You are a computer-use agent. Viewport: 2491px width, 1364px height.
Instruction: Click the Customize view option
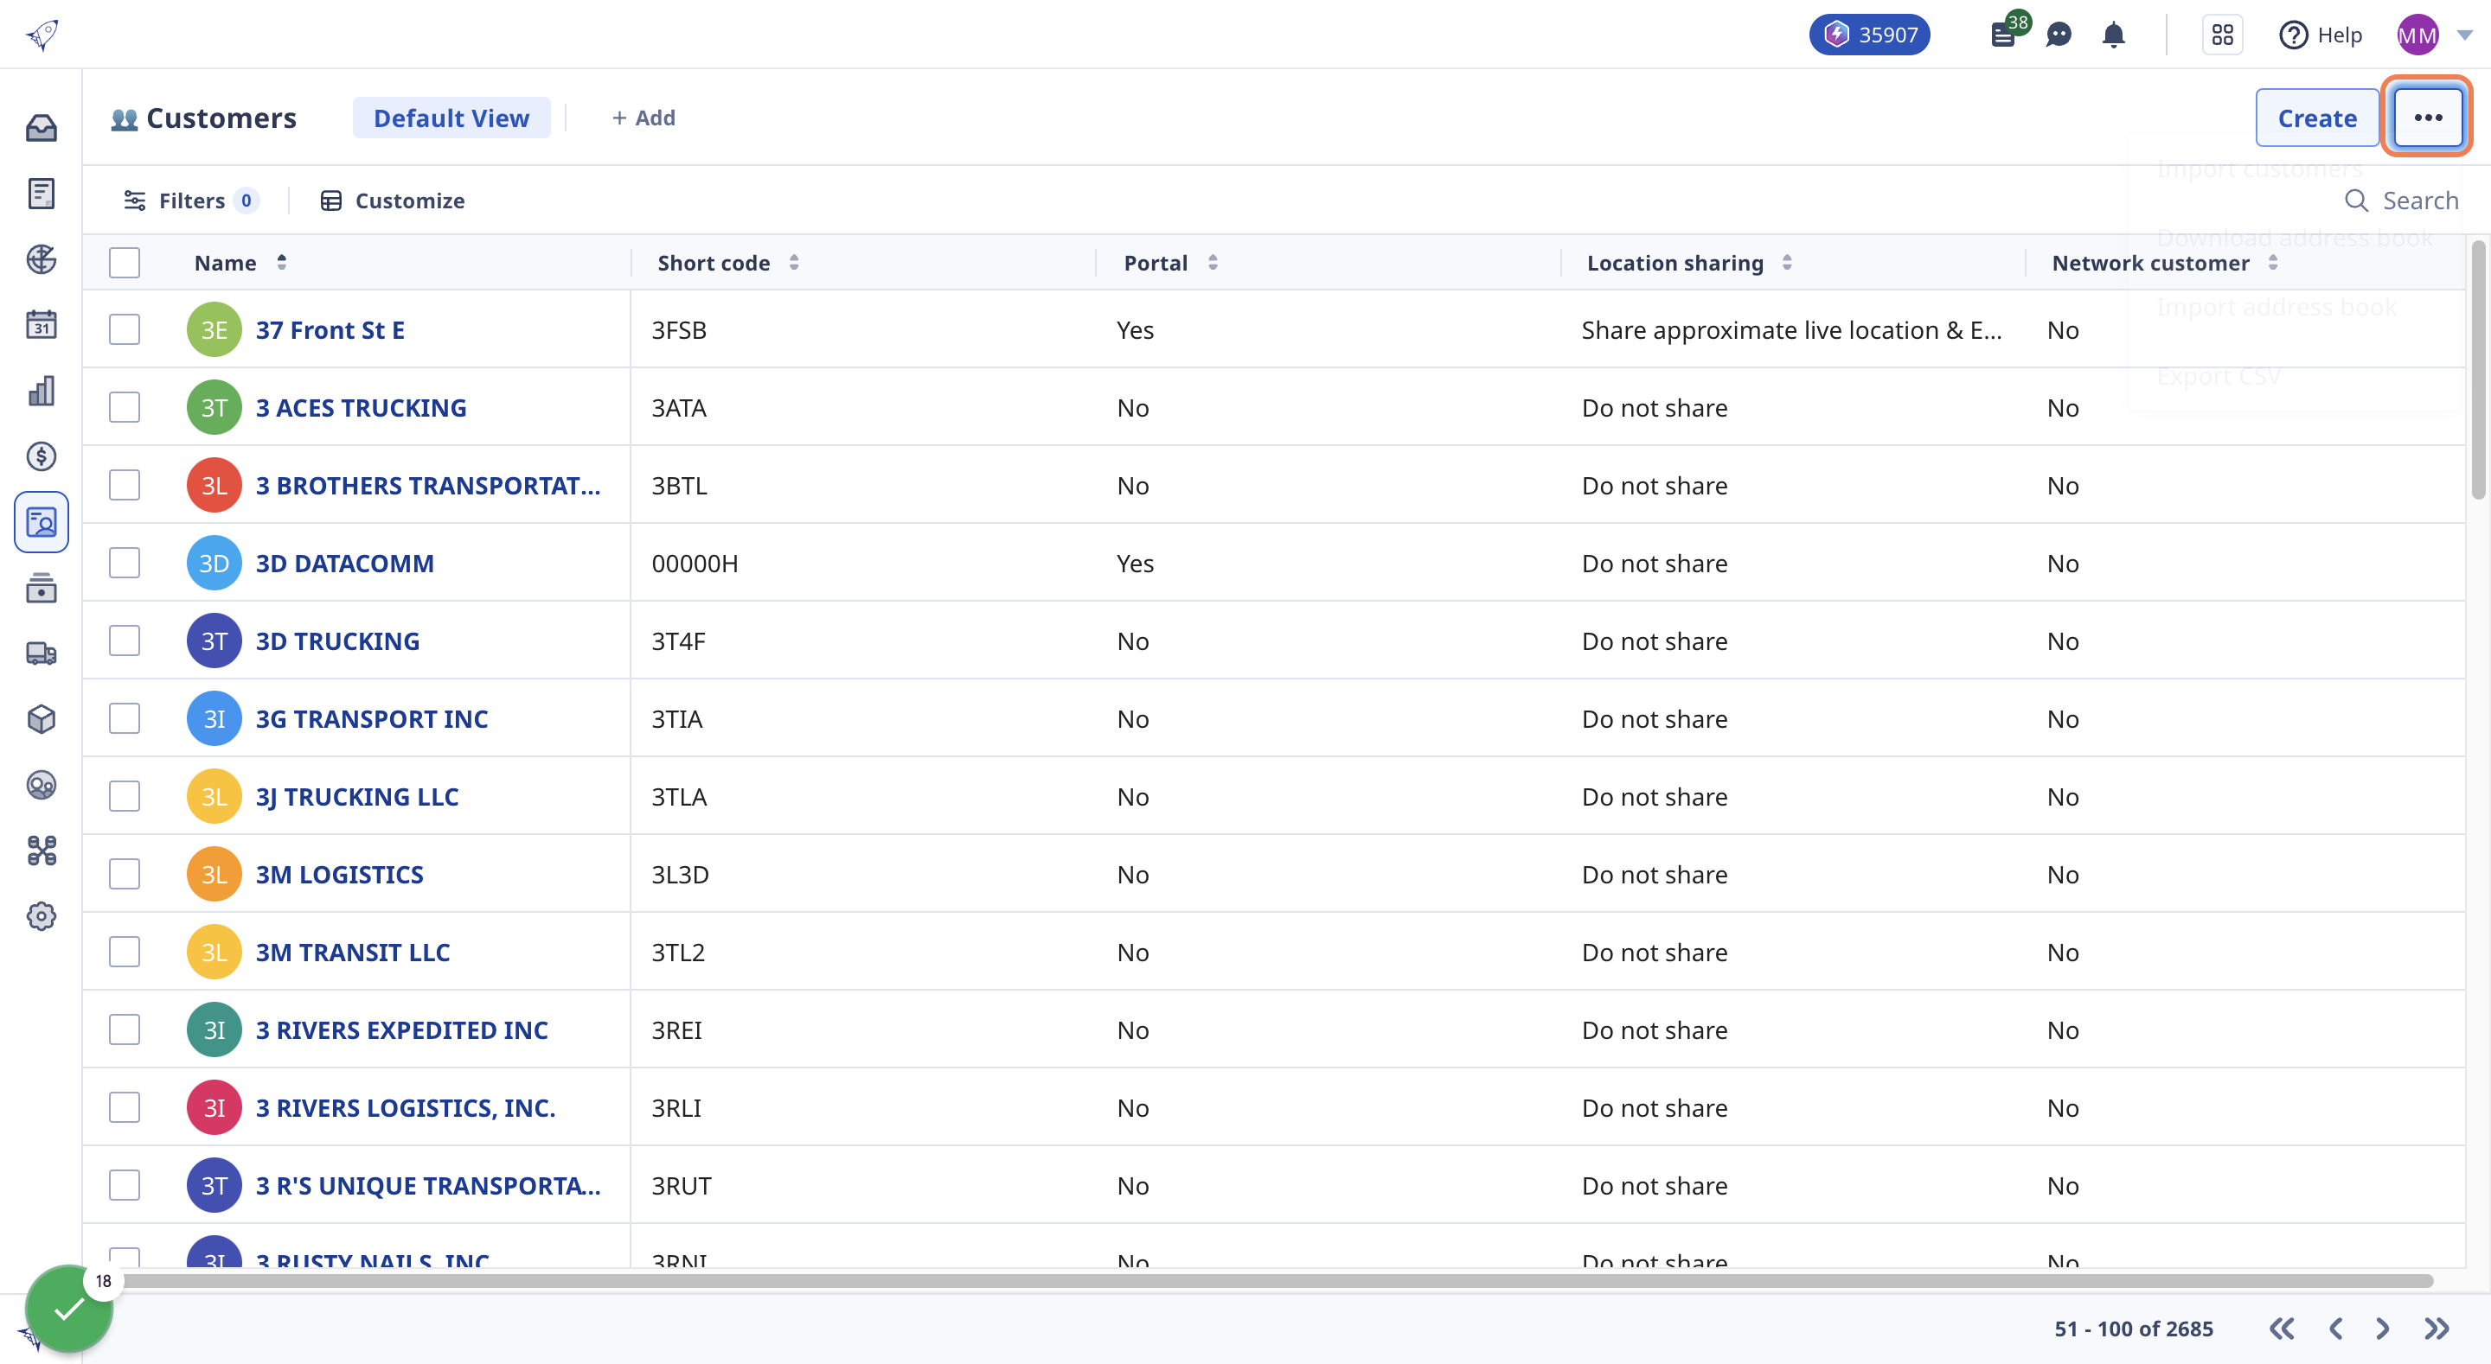[x=392, y=198]
